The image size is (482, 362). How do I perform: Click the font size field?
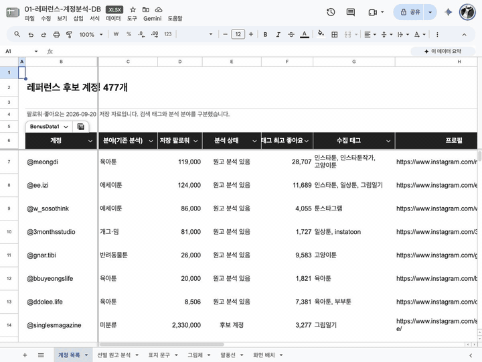tap(238, 34)
